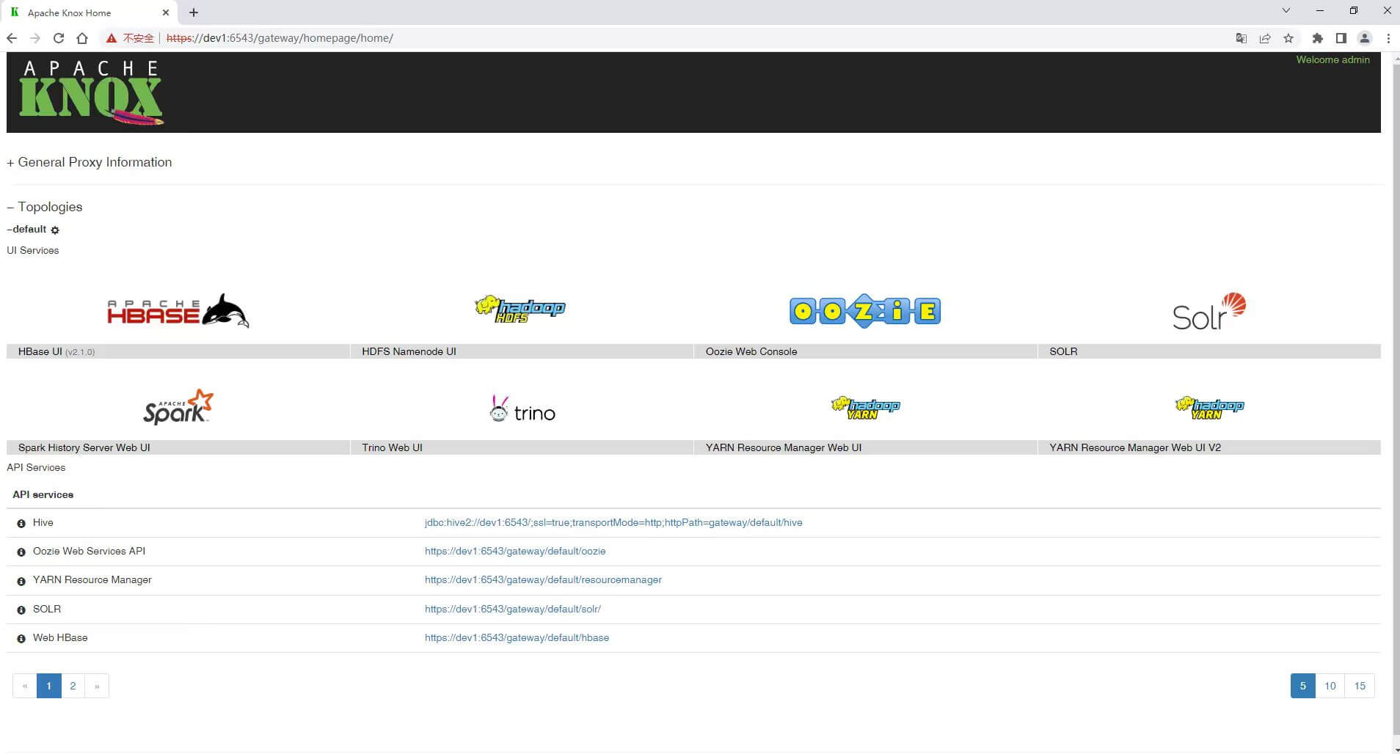Go to API services page 2
Screen dimensions: 1400x754
[73, 686]
